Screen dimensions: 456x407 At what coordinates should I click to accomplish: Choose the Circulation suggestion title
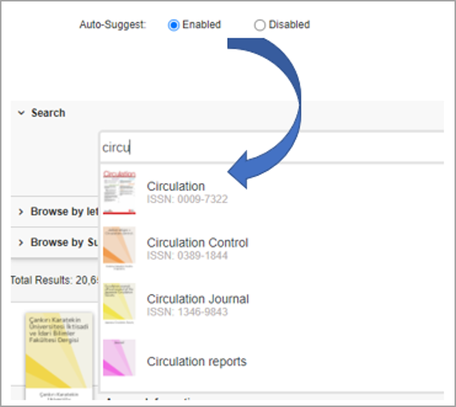pos(176,186)
